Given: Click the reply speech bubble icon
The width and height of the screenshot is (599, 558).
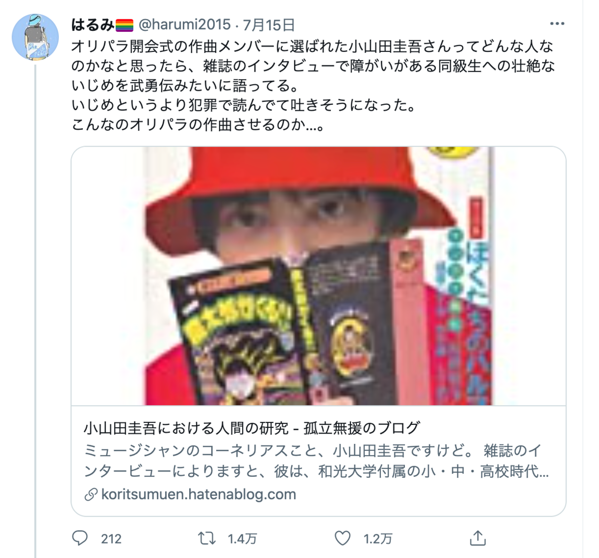Looking at the screenshot, I should [80, 538].
